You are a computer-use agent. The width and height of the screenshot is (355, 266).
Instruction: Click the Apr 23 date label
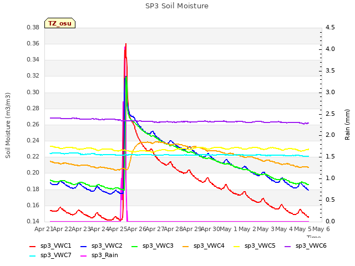[x=81, y=229]
